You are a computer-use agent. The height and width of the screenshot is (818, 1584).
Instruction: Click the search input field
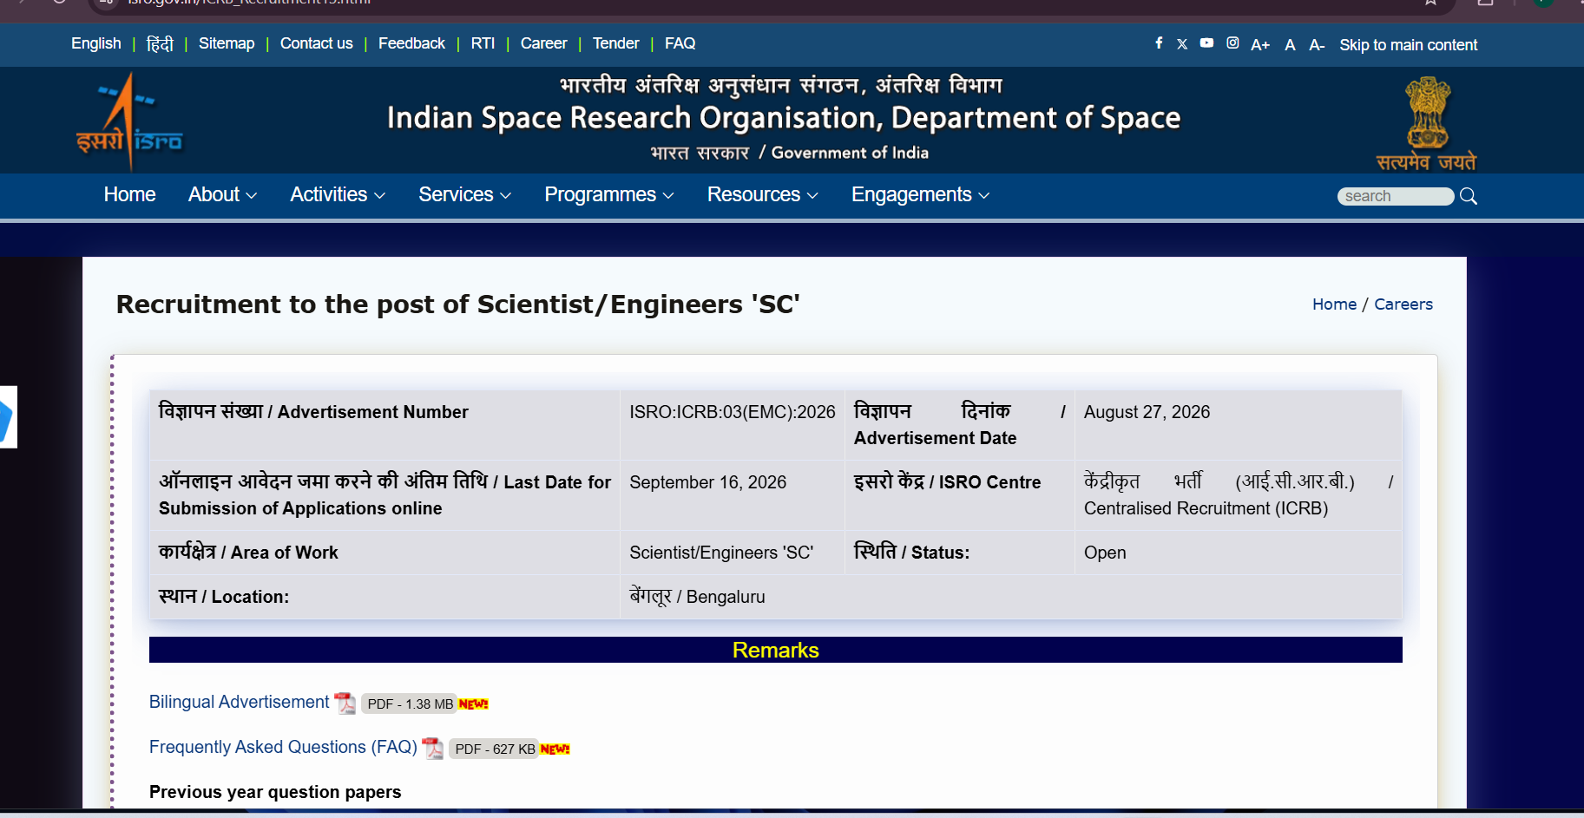(x=1396, y=196)
